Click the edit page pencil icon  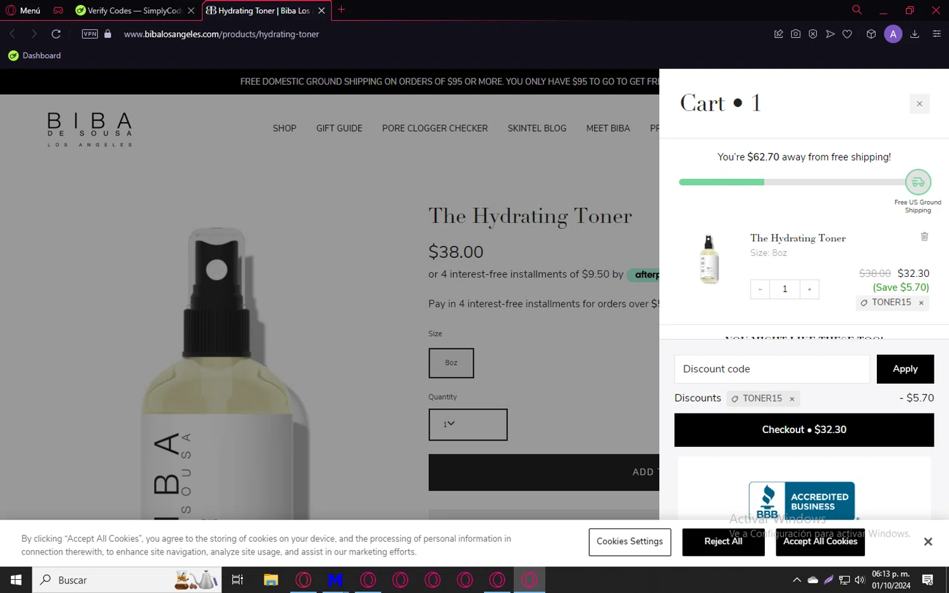(x=779, y=34)
